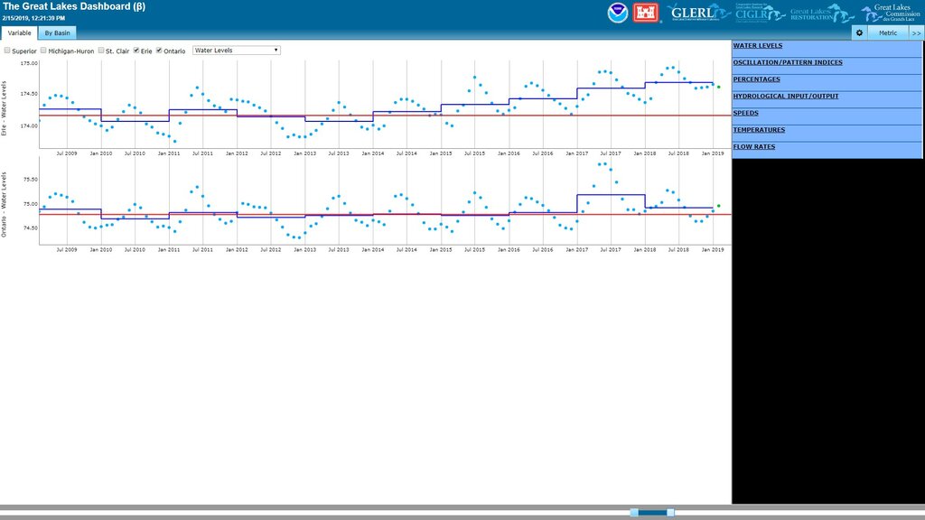
Task: Click the right handle of the time range
Action: [670, 513]
